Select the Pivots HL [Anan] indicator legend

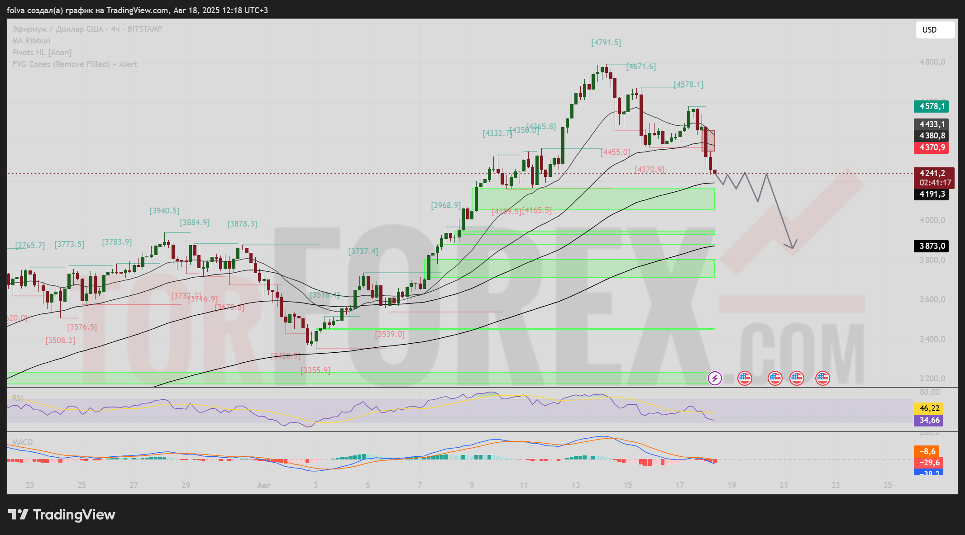(x=42, y=52)
